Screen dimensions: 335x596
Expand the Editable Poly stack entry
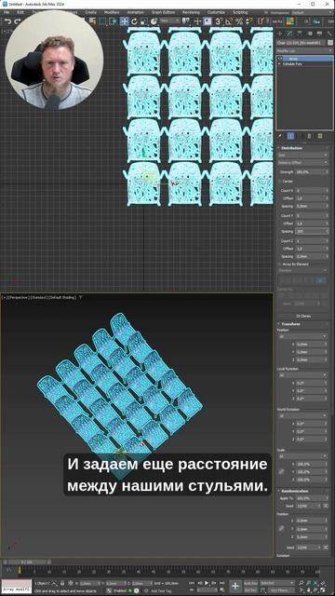pyautogui.click(x=279, y=64)
